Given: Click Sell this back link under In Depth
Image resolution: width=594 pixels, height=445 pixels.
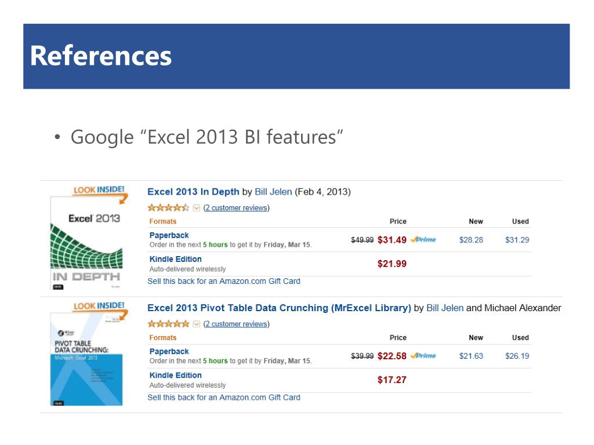Looking at the screenshot, I should [x=224, y=281].
